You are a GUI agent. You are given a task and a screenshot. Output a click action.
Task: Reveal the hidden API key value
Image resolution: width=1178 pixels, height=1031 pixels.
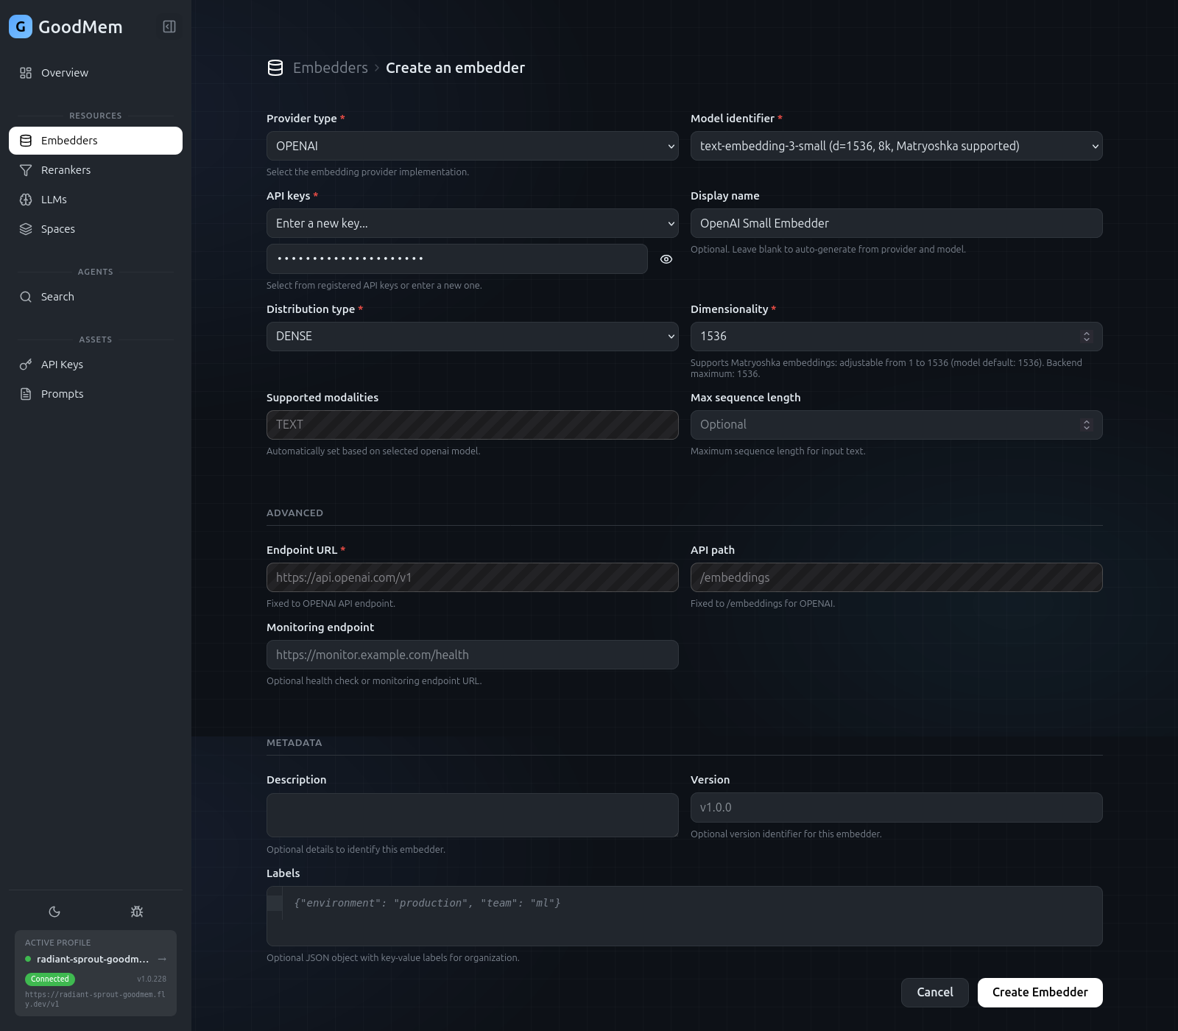pyautogui.click(x=666, y=259)
